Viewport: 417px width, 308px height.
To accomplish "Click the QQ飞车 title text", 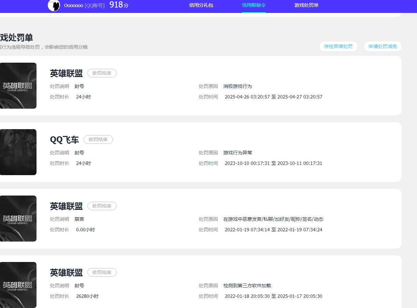I will click(x=64, y=140).
